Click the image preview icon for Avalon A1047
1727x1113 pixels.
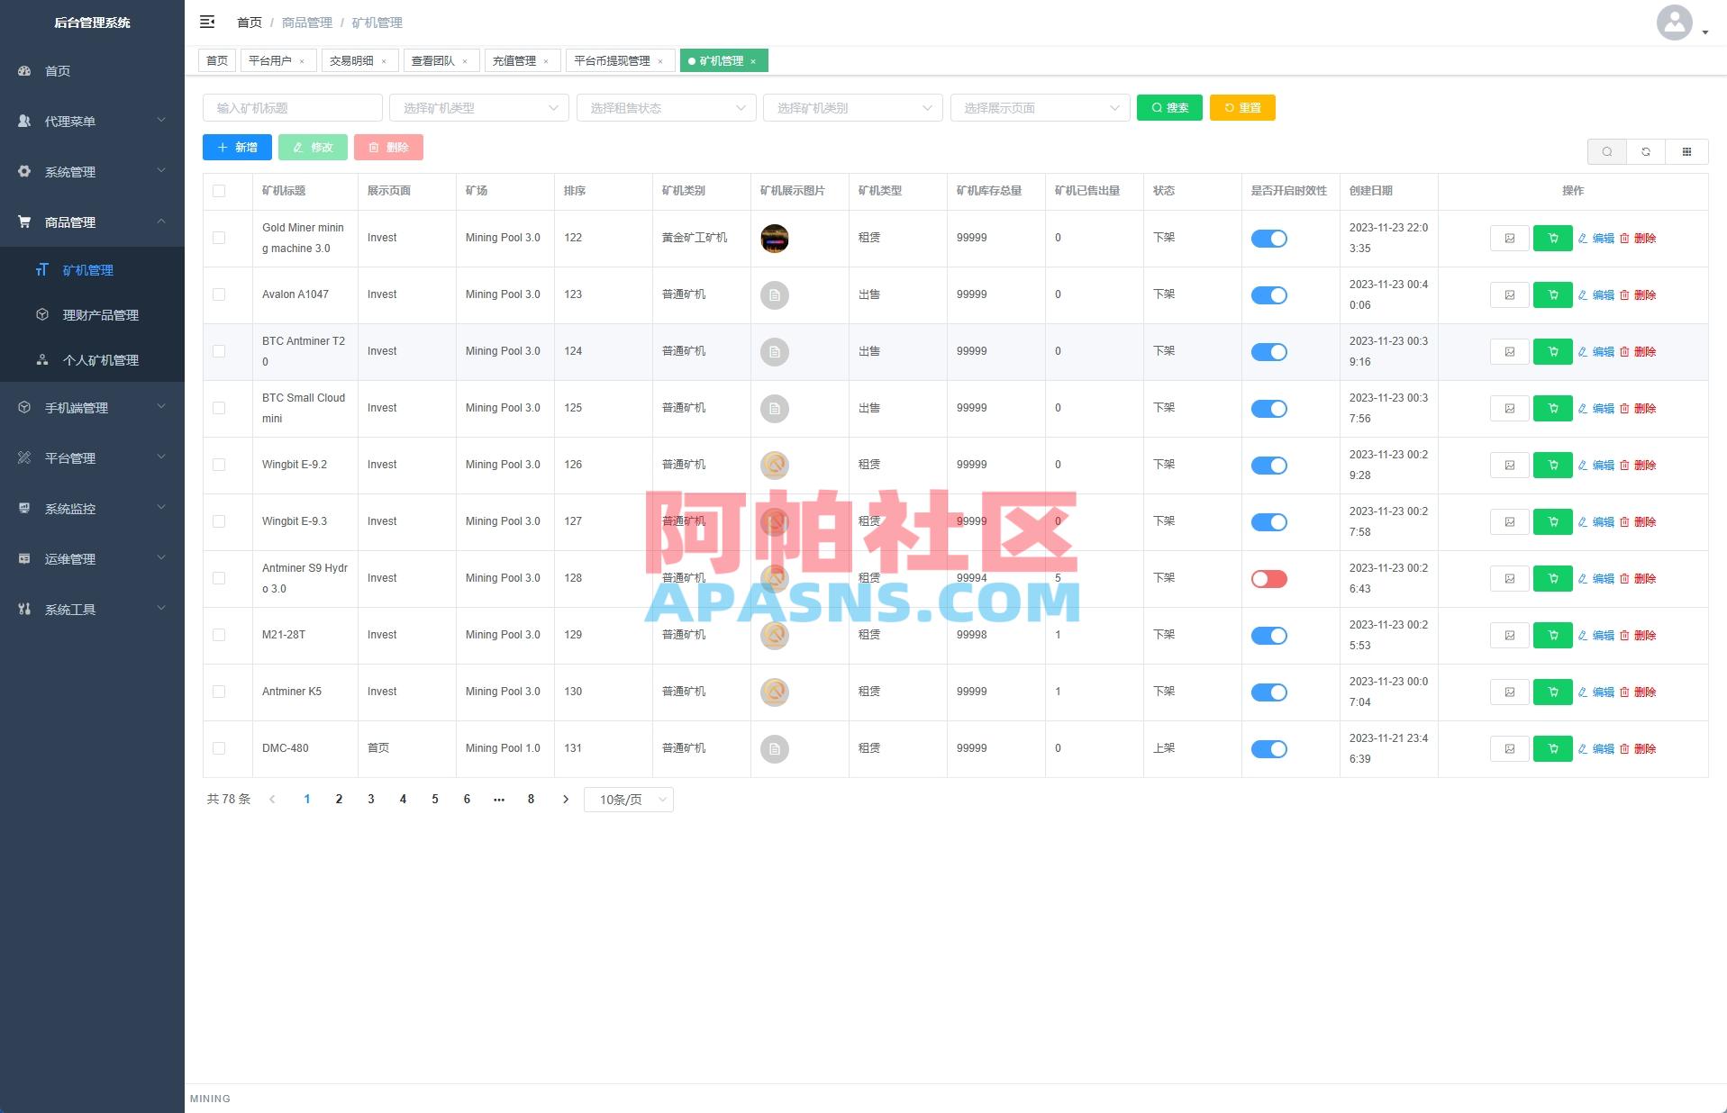coord(1509,294)
